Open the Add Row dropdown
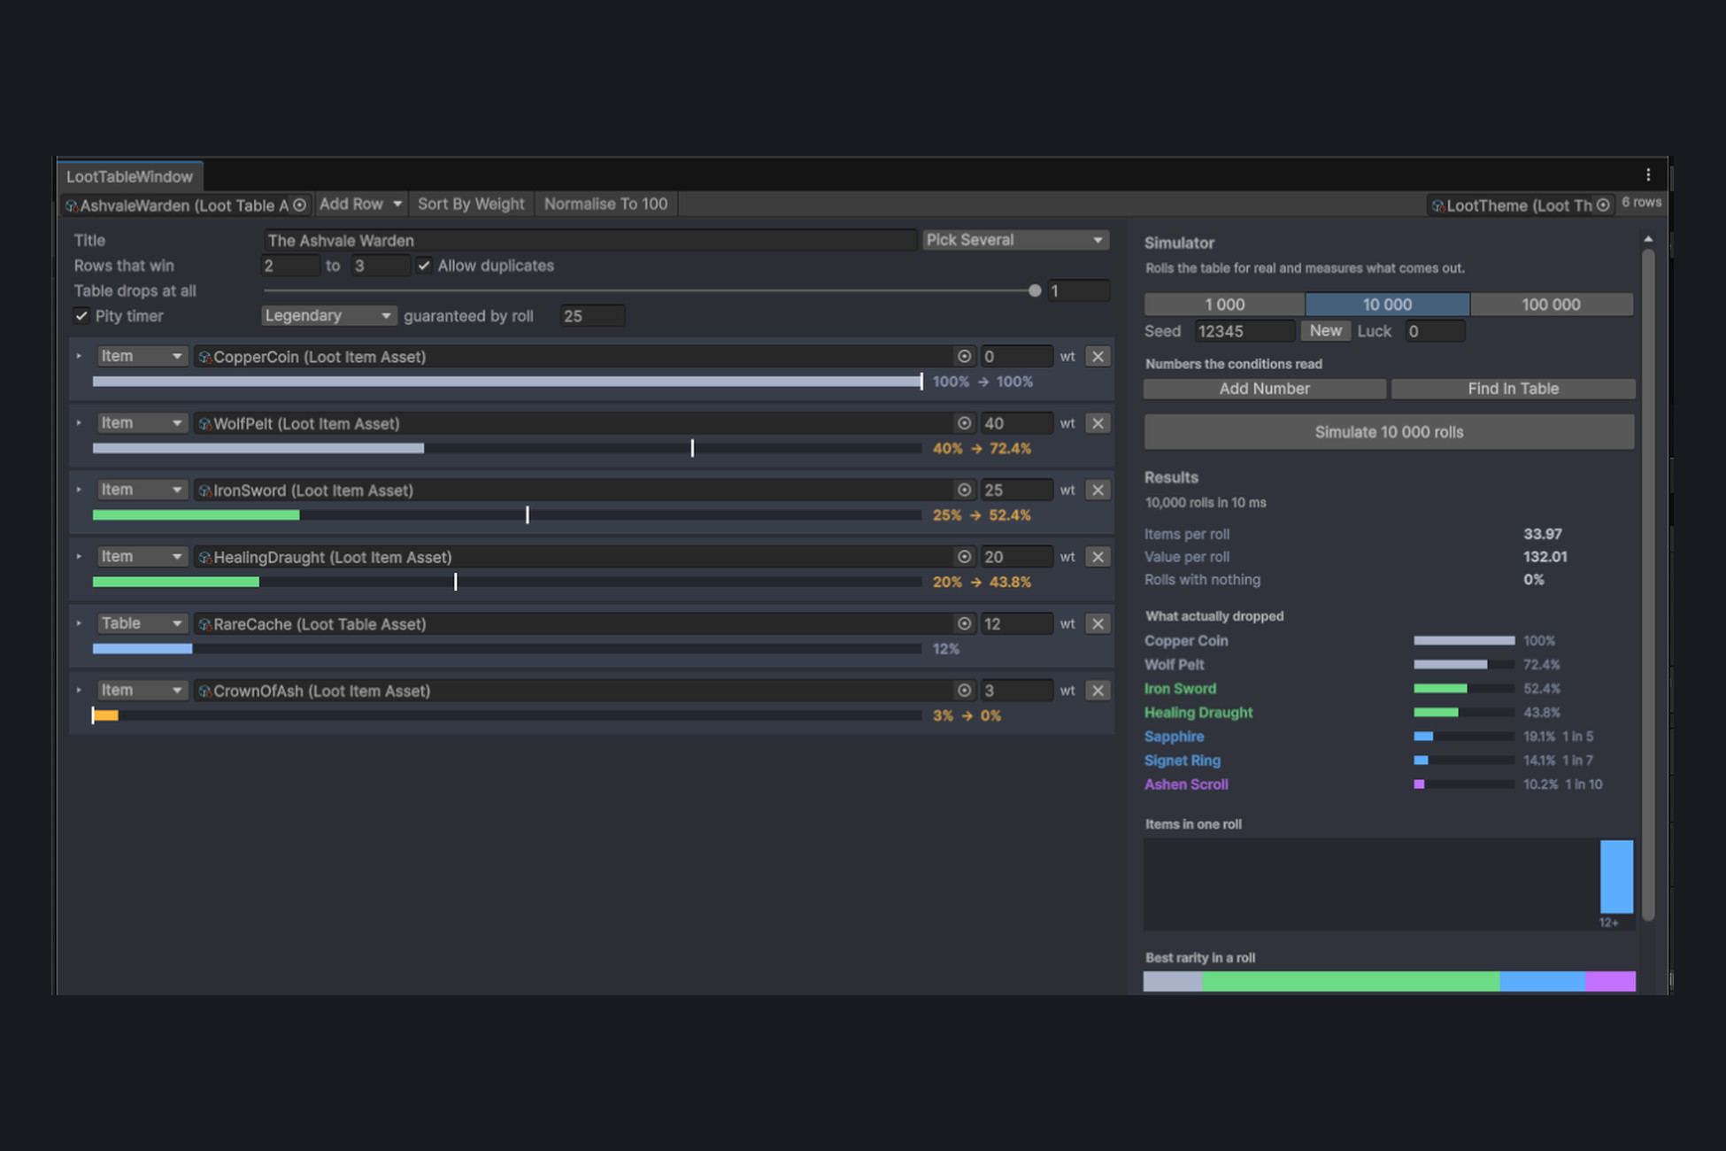1726x1151 pixels. [360, 205]
